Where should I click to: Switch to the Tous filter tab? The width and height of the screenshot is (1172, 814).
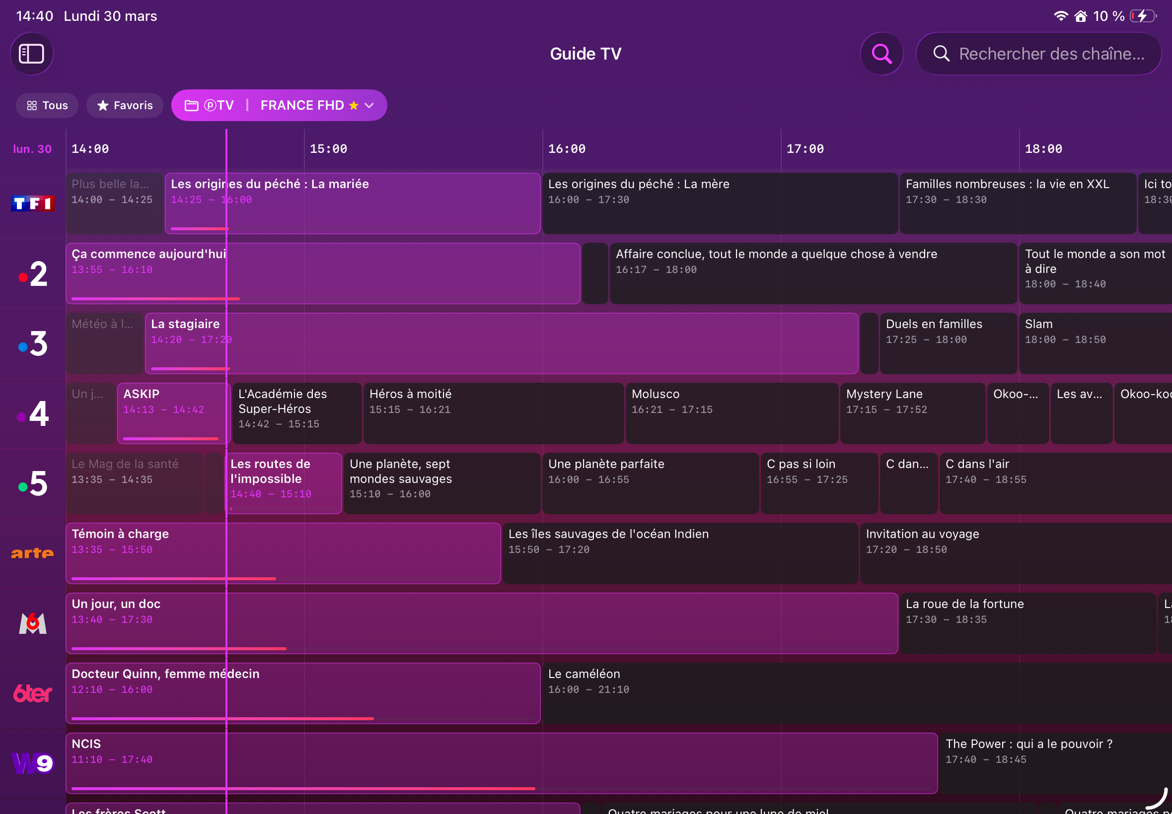47,105
